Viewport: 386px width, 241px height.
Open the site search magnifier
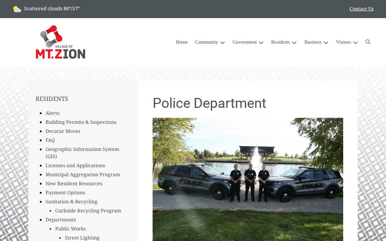[x=368, y=42]
